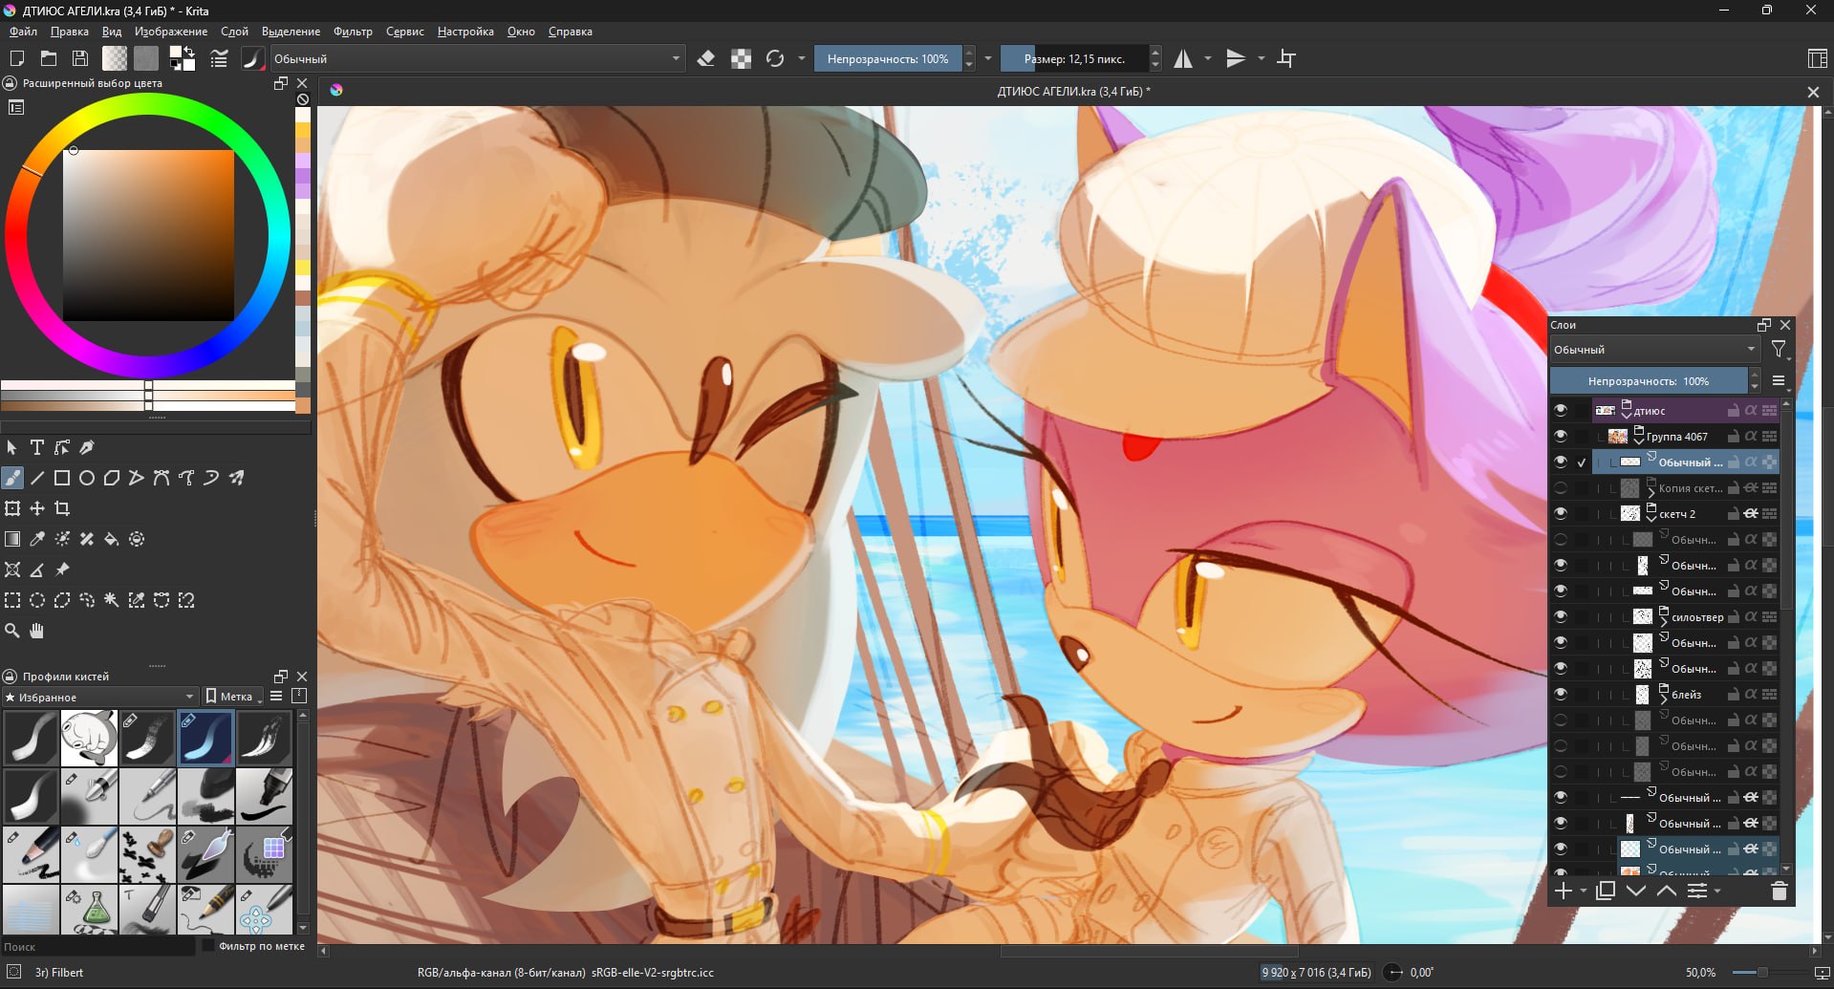This screenshot has height=989, width=1834.
Task: Open the Файл menu
Action: 23,32
